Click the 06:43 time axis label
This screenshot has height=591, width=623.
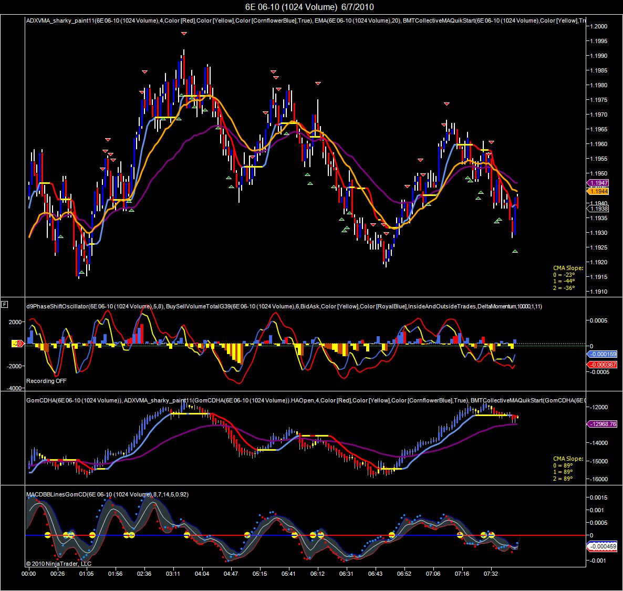[x=375, y=574]
